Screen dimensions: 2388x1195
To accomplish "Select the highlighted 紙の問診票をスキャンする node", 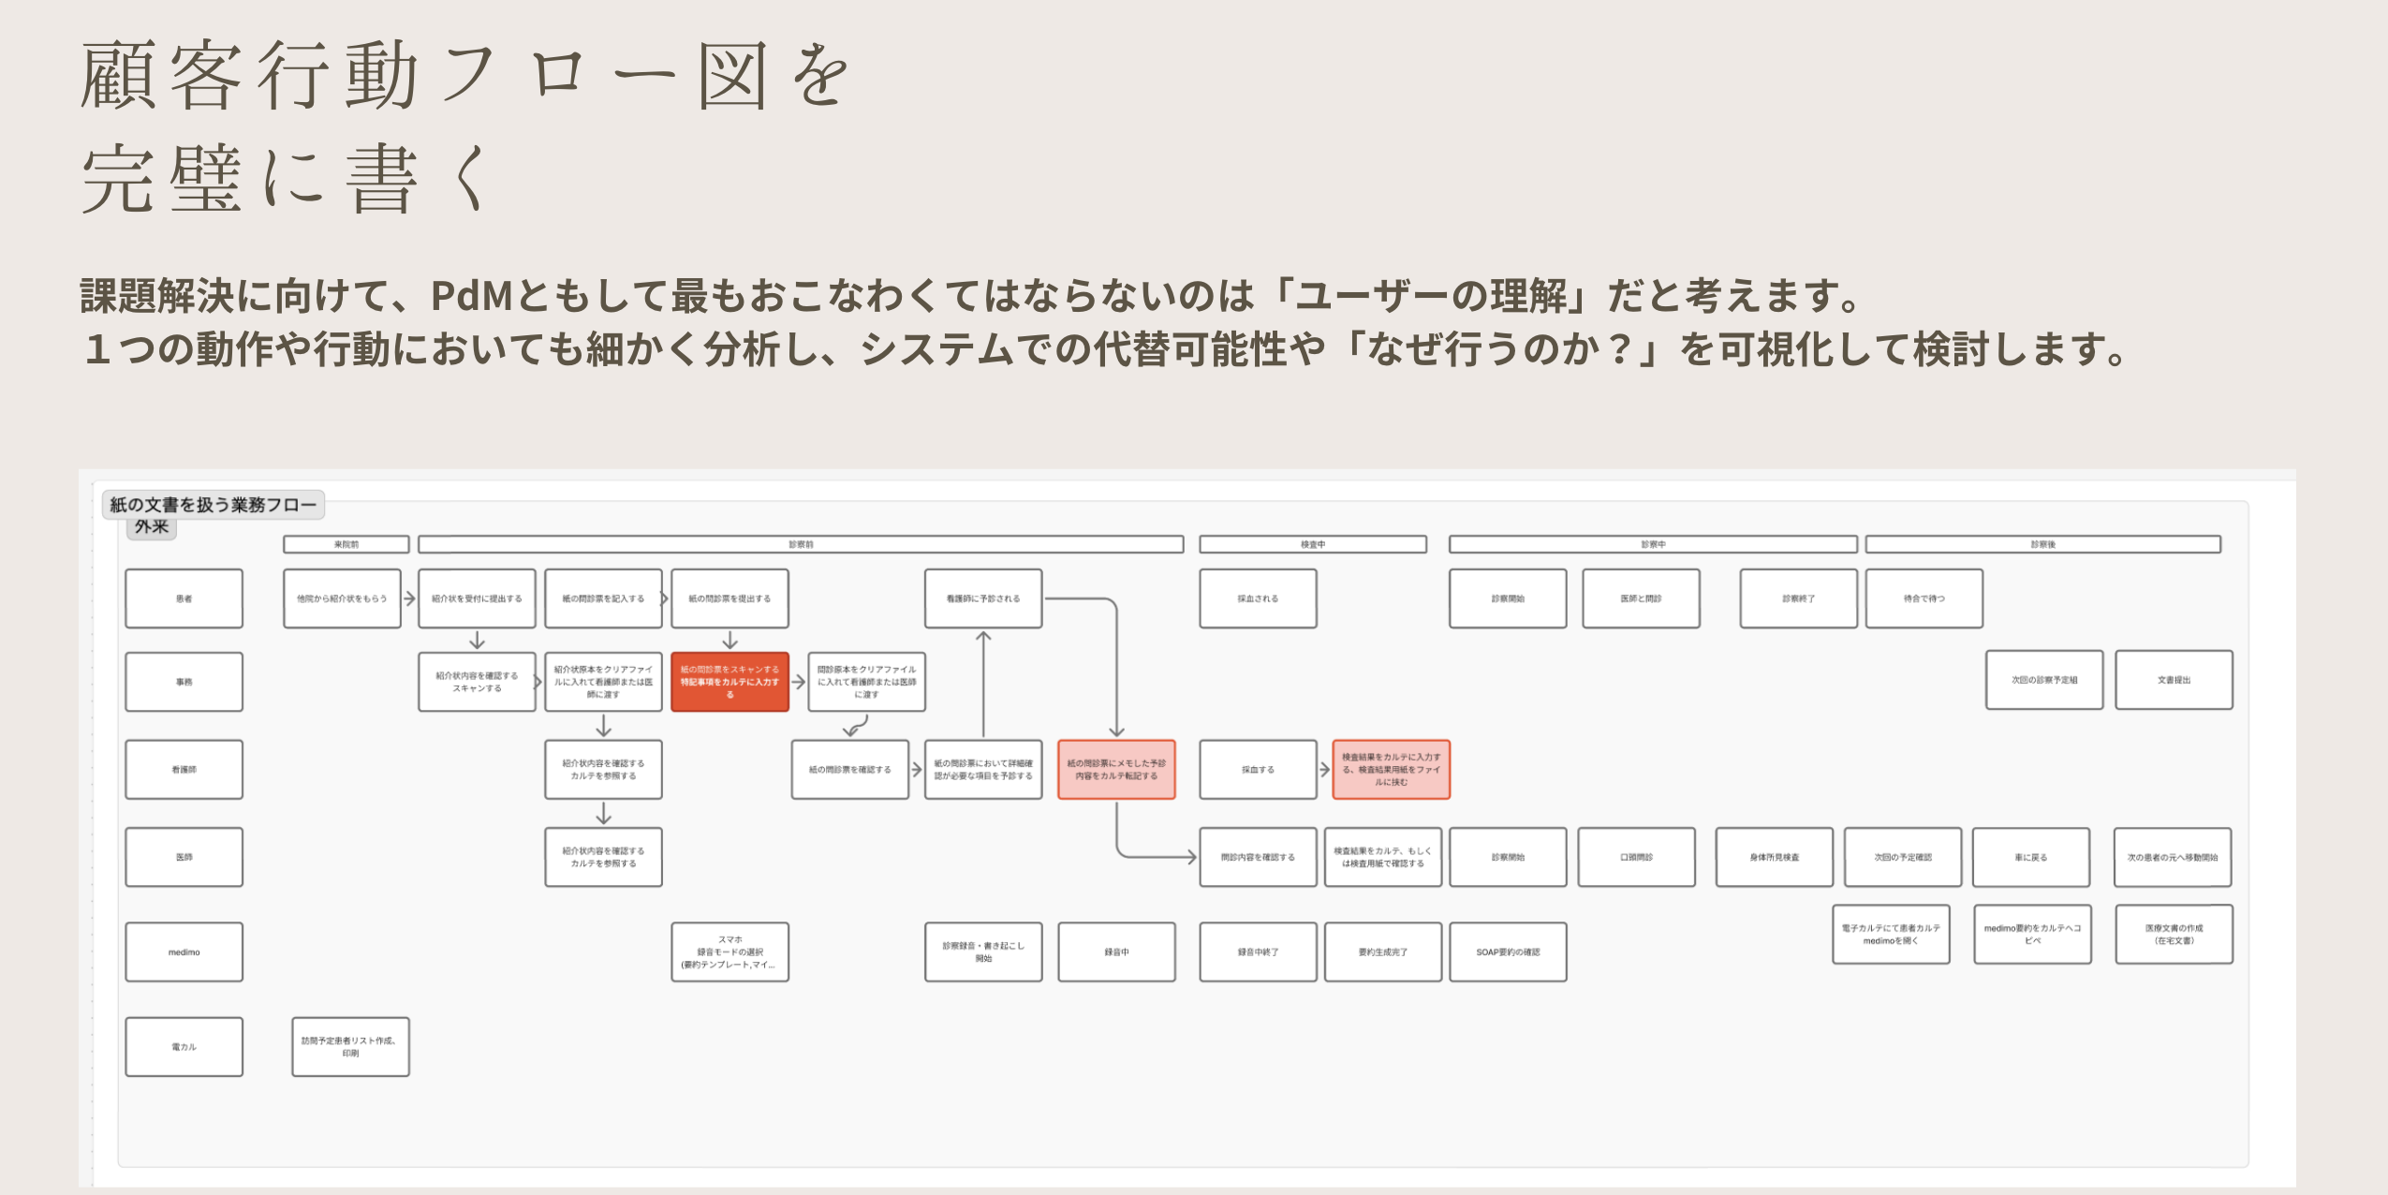I will point(730,681).
